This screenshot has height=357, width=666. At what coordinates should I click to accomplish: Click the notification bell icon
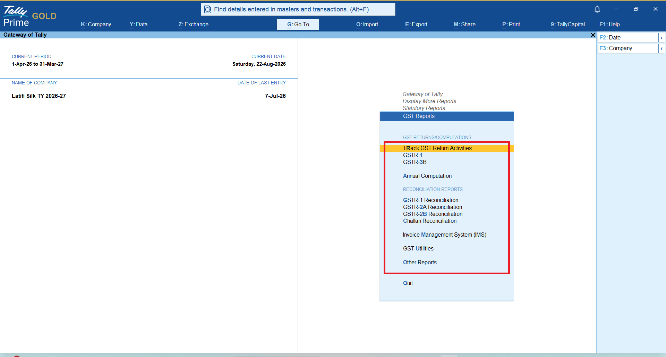tap(597, 9)
